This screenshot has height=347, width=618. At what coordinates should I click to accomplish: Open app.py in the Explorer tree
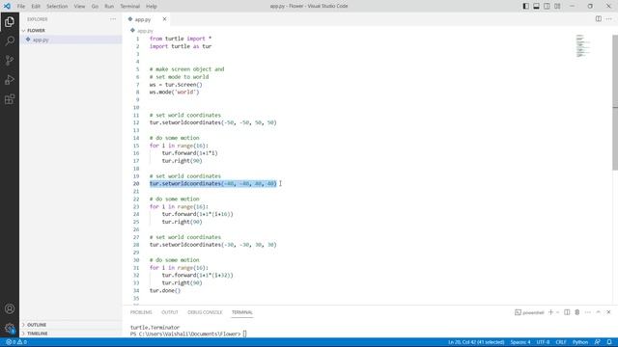pos(70,40)
